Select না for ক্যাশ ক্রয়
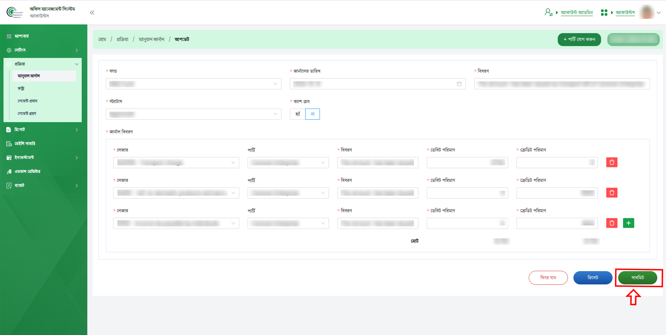Viewport: 666px width, 335px height. tap(313, 114)
